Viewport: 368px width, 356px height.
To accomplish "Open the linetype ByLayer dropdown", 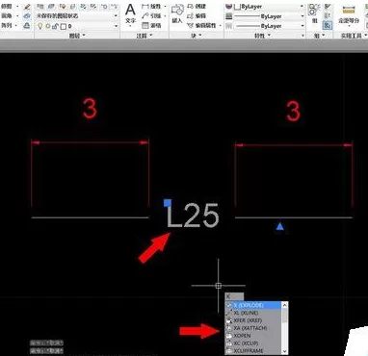I will tap(302, 26).
